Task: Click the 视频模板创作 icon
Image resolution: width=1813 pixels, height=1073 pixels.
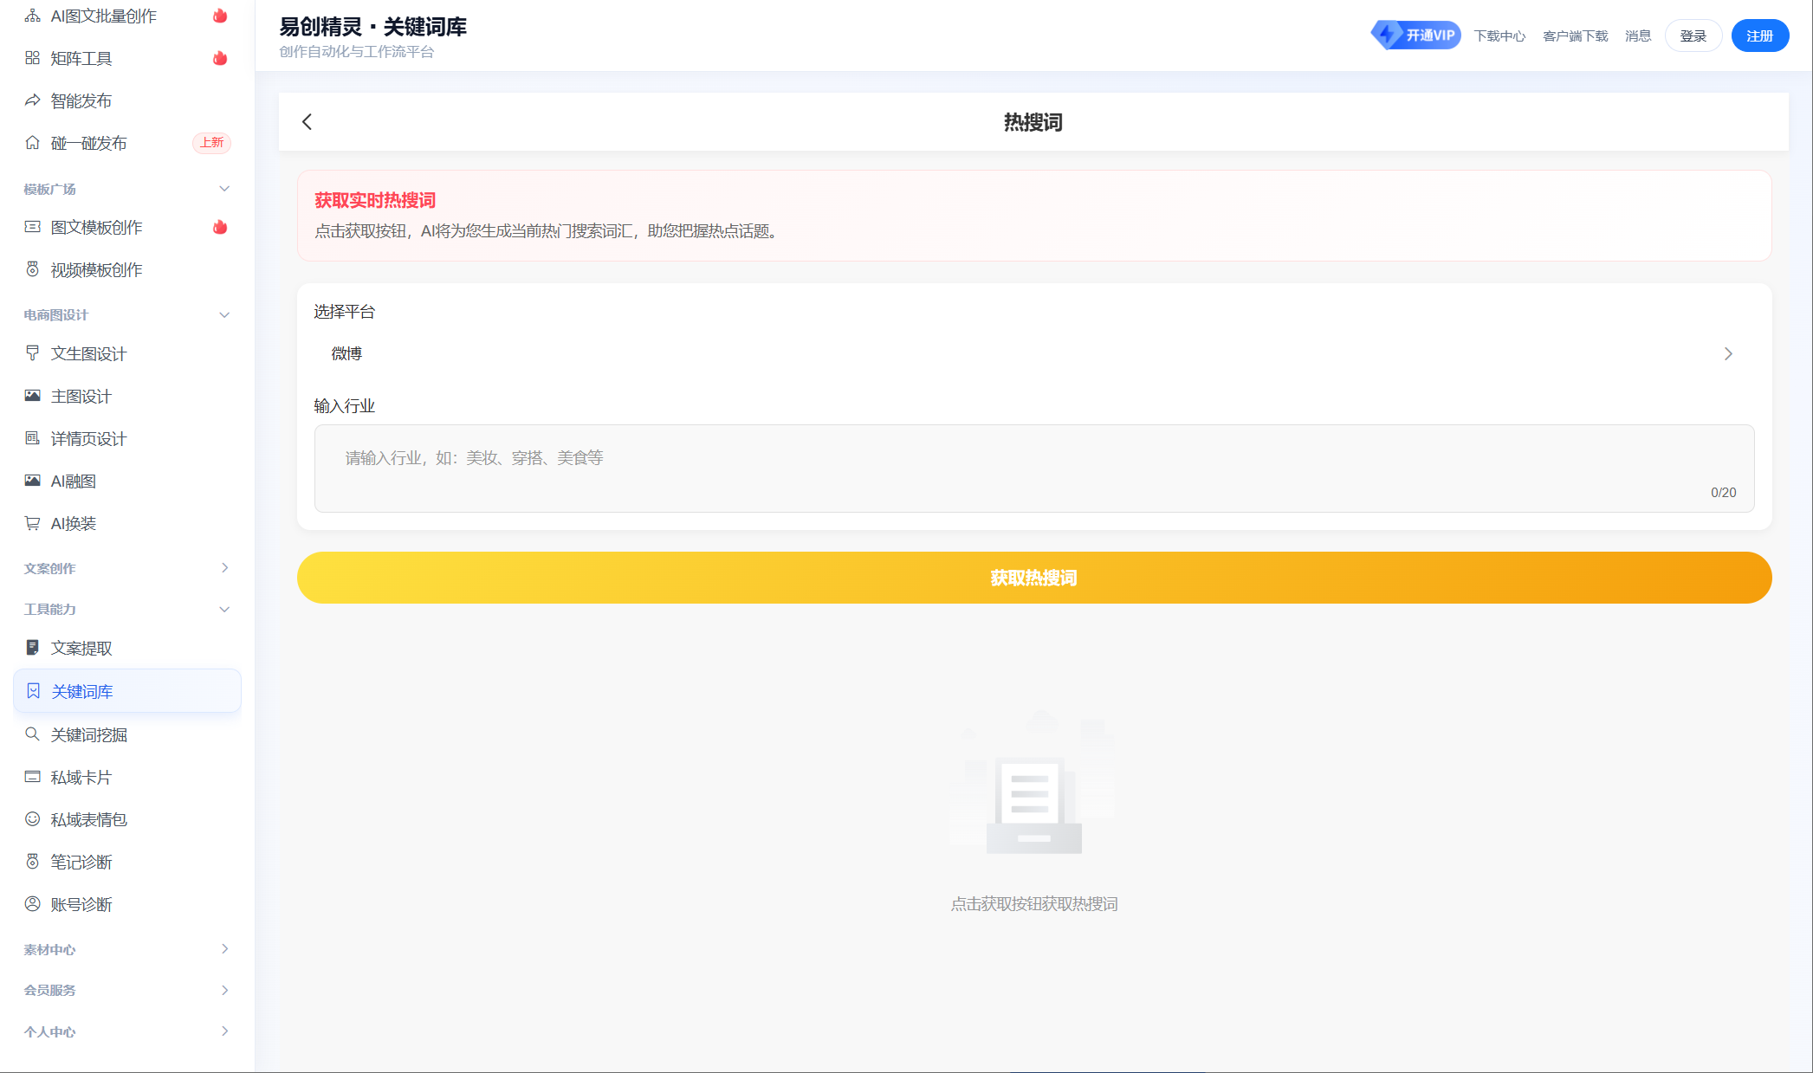Action: (32, 269)
